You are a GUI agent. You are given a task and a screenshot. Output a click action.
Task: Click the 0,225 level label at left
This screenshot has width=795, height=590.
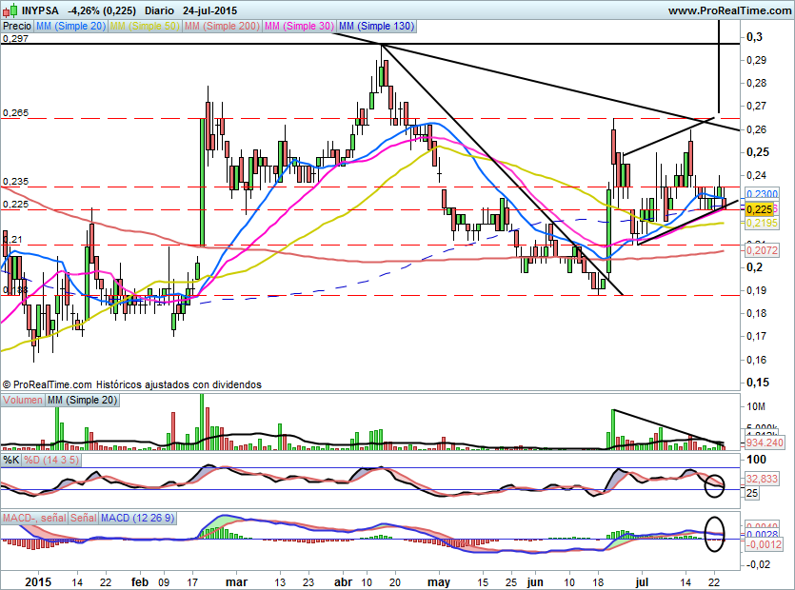pyautogui.click(x=15, y=205)
